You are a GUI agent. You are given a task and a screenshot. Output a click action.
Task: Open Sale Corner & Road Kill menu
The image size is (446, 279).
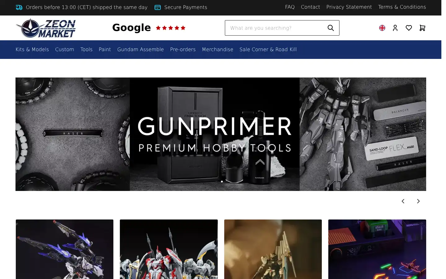tap(268, 50)
